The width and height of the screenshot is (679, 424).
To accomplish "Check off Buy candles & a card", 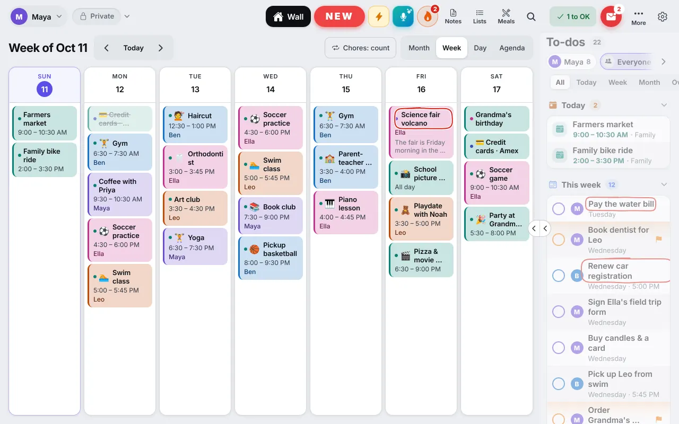I will click(559, 348).
